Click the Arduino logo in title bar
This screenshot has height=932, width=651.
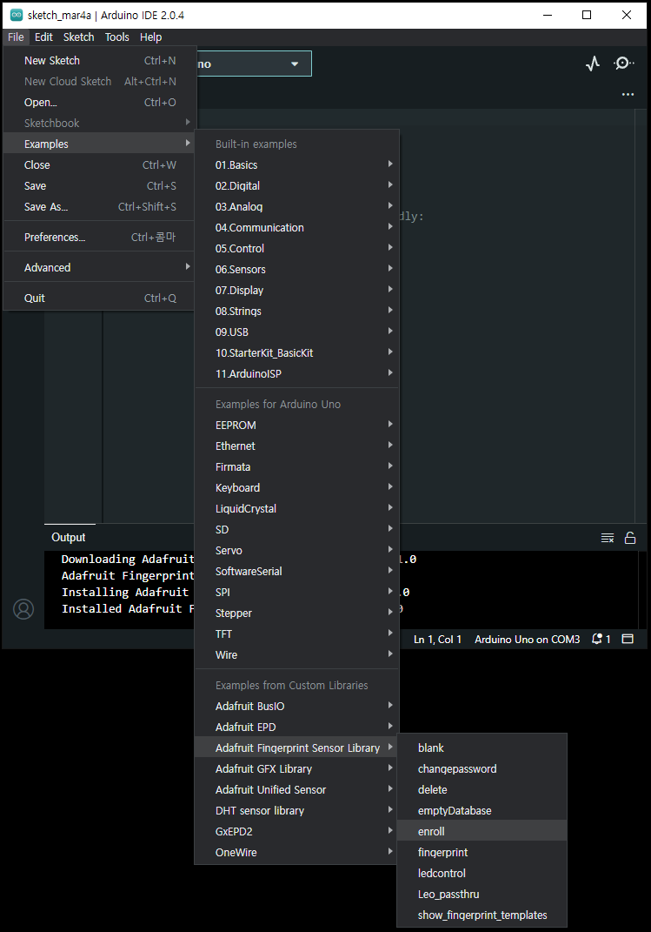(x=17, y=15)
